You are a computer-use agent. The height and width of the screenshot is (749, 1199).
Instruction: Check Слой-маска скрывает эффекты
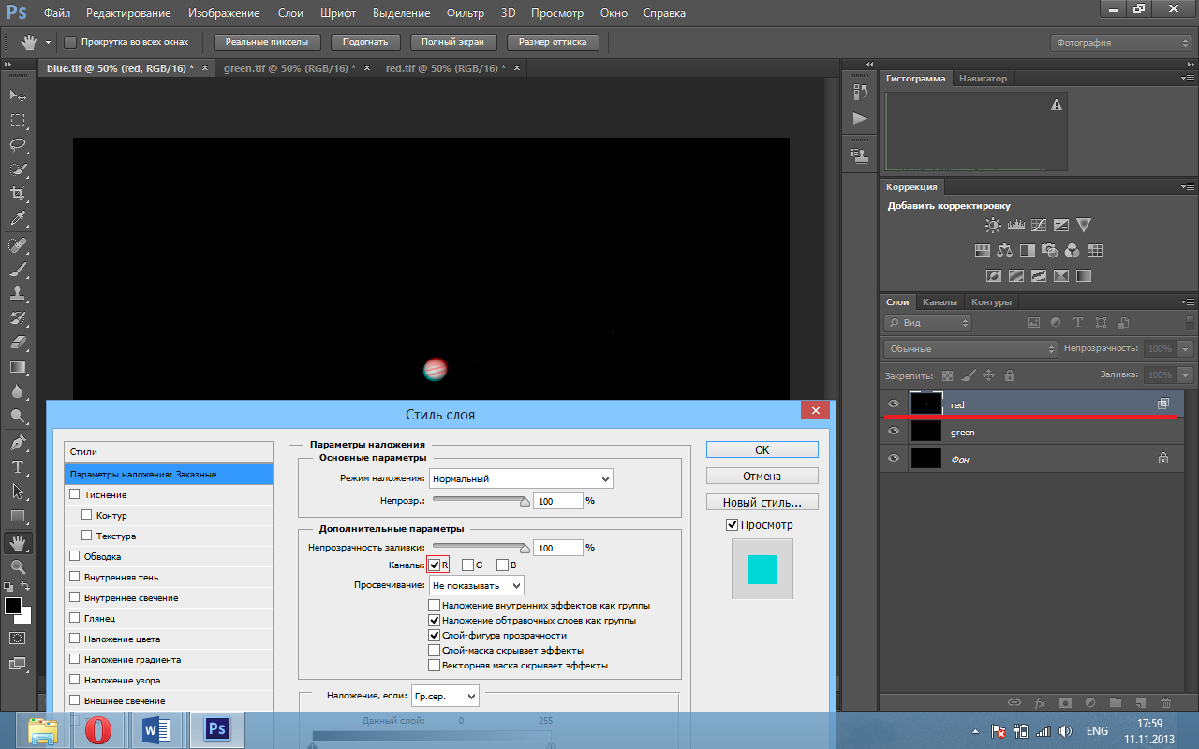click(434, 650)
